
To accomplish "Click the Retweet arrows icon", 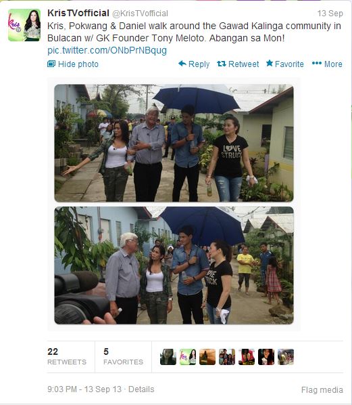I will [222, 63].
